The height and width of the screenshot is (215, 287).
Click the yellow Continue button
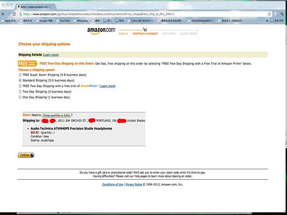(x=26, y=155)
